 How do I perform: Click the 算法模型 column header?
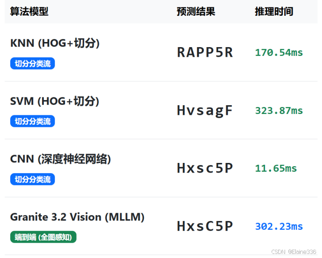click(x=29, y=12)
